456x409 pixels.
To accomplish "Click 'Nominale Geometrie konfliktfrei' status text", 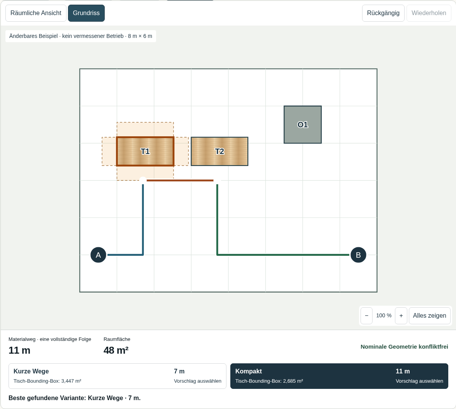I will pyautogui.click(x=404, y=347).
